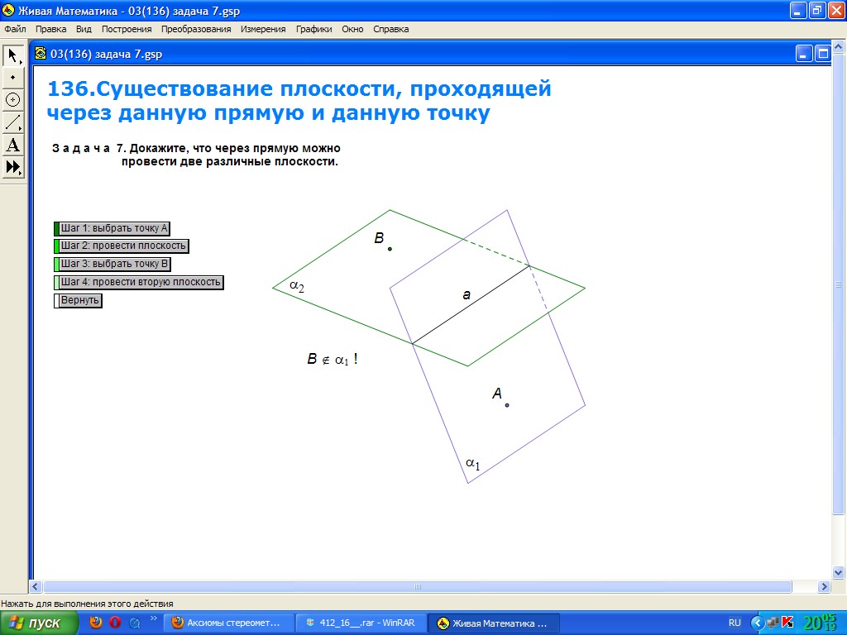Viewport: 847px width, 635px height.
Task: Select the Text tool
Action: (13, 145)
